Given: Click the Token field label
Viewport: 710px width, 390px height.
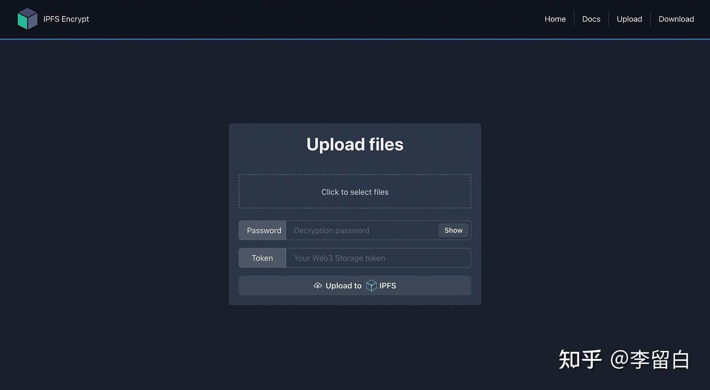Looking at the screenshot, I should [x=262, y=258].
